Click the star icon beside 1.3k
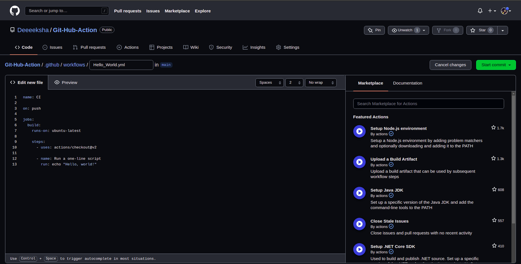The image size is (521, 264). pyautogui.click(x=493, y=159)
